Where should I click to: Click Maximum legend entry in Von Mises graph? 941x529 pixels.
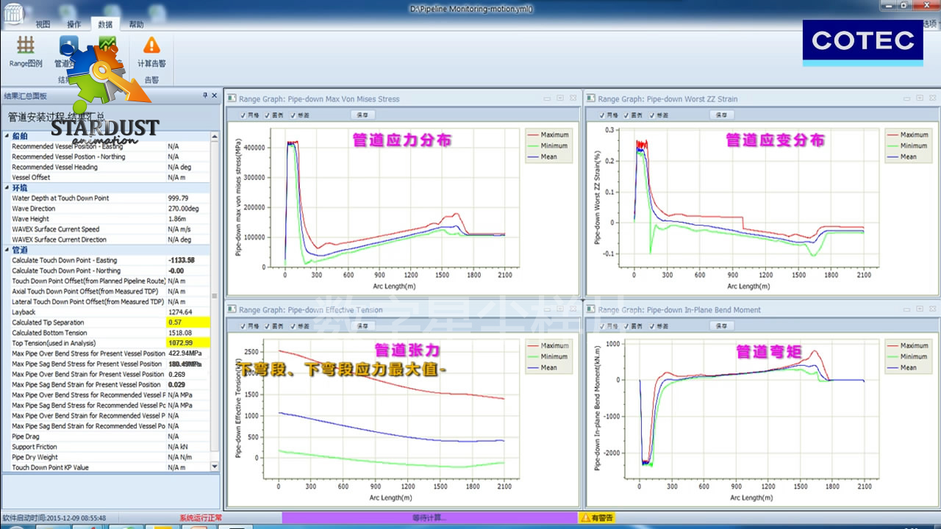click(548, 134)
